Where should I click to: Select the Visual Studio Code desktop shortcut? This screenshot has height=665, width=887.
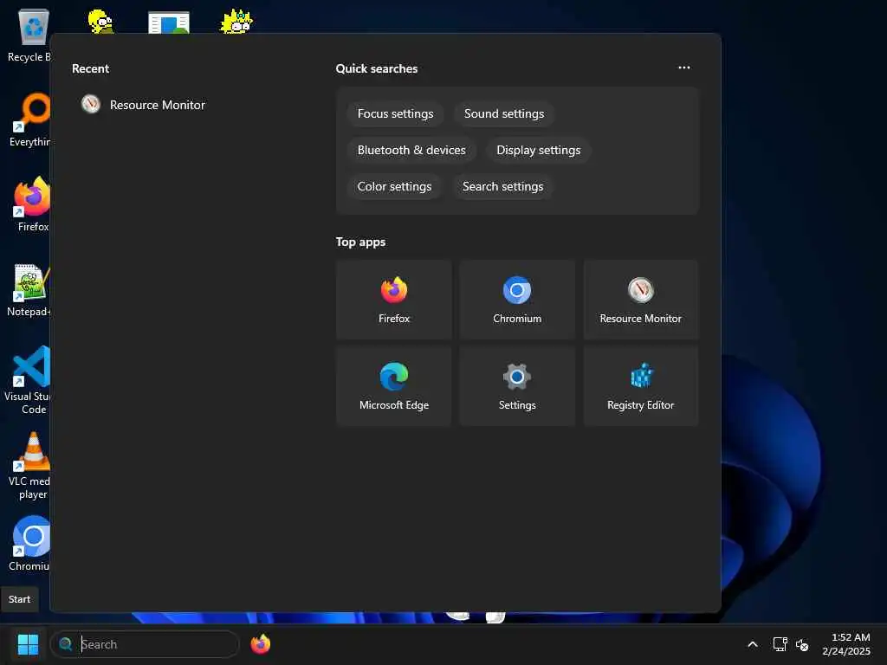click(27, 380)
